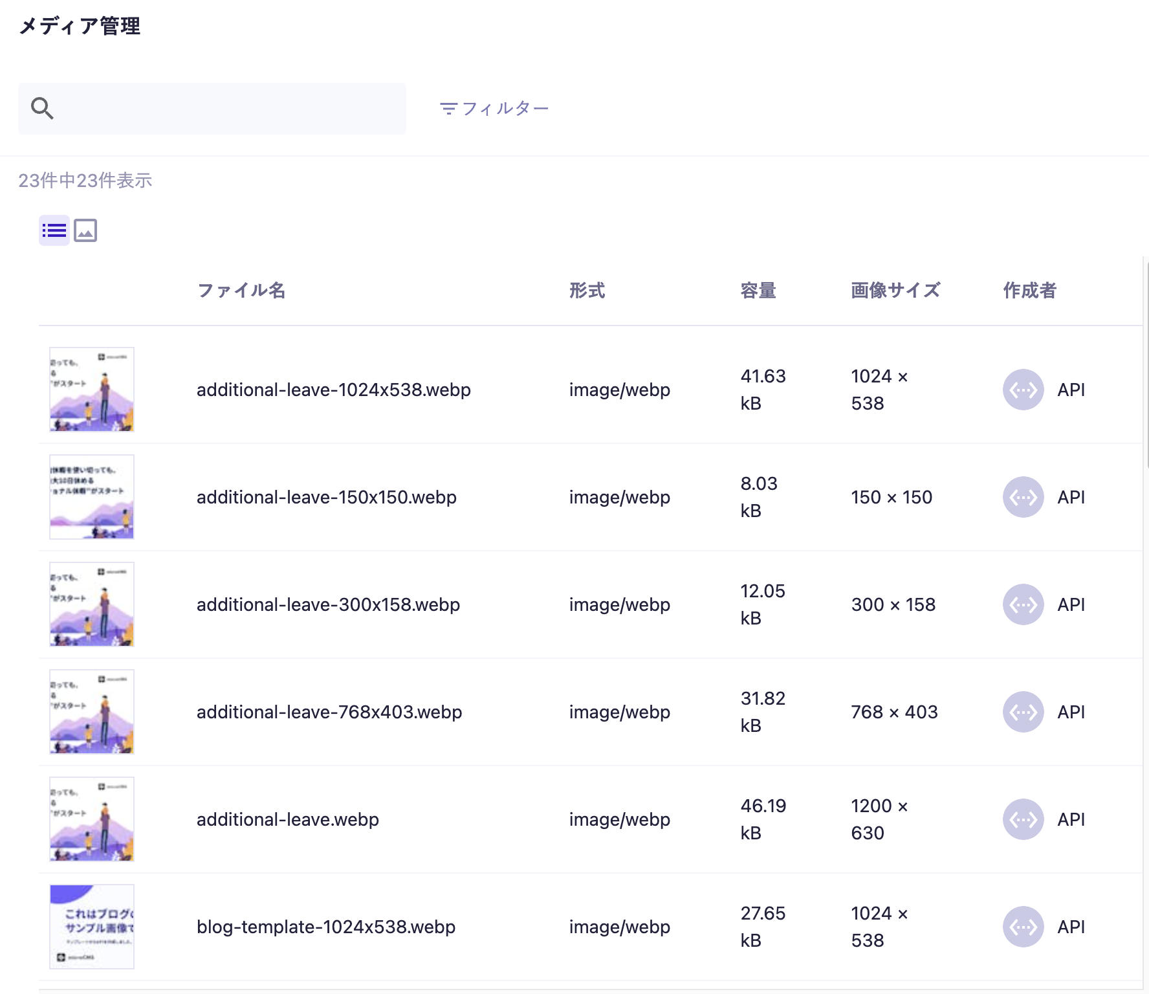Screen dimensions: 1149x994
Task: Switch to list view display
Action: click(54, 230)
